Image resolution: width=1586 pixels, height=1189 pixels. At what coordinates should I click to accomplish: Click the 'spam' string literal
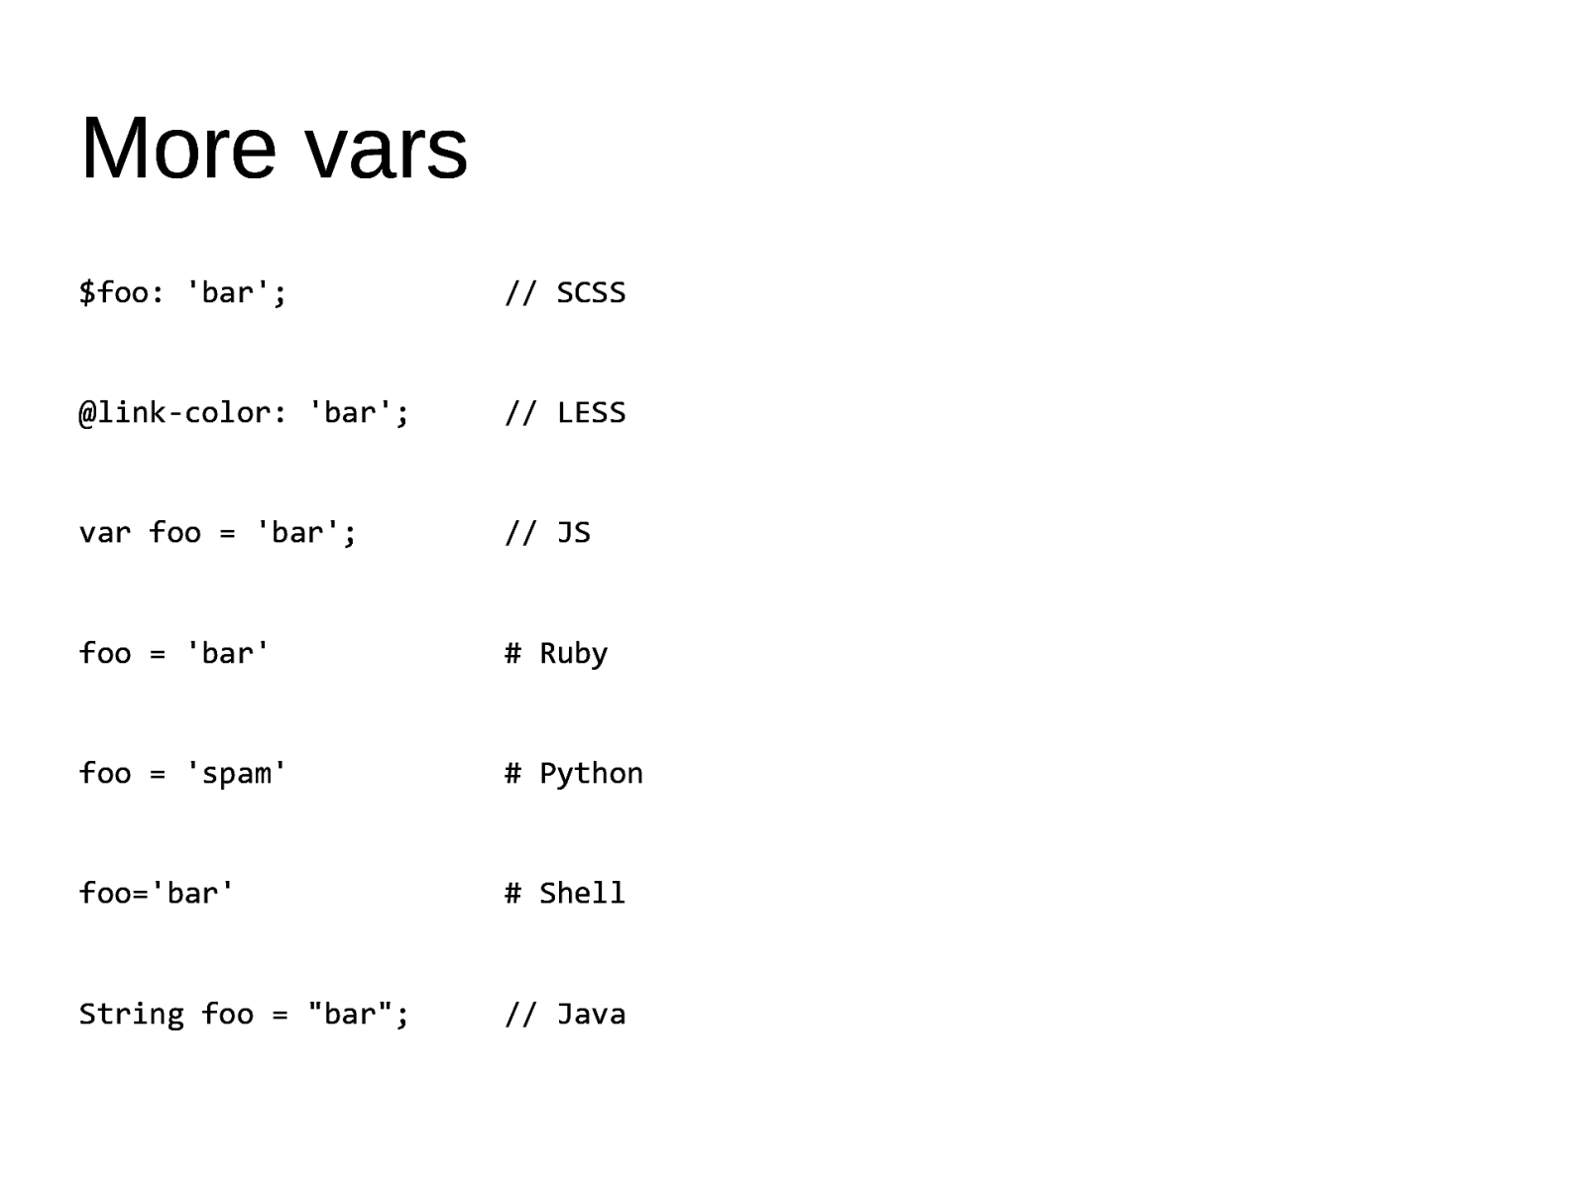tap(236, 774)
